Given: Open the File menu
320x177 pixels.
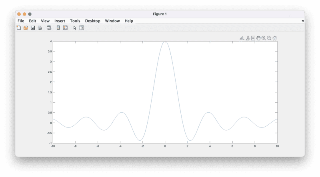Looking at the screenshot, I should 21,21.
